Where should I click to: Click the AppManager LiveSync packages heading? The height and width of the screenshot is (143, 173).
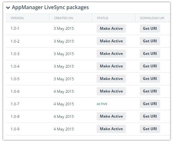pos(50,8)
